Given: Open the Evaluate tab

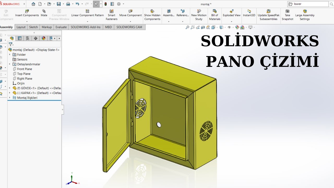Looking at the screenshot, I should [x=61, y=27].
